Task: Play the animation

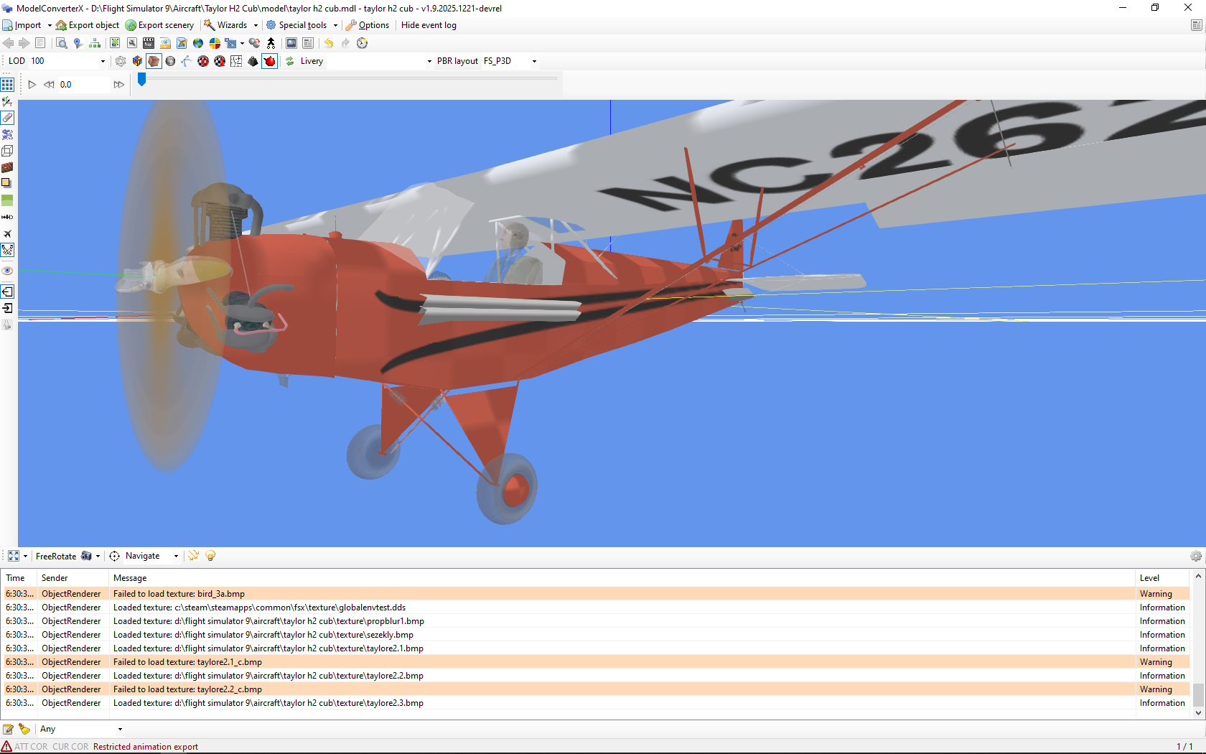Action: coord(32,85)
